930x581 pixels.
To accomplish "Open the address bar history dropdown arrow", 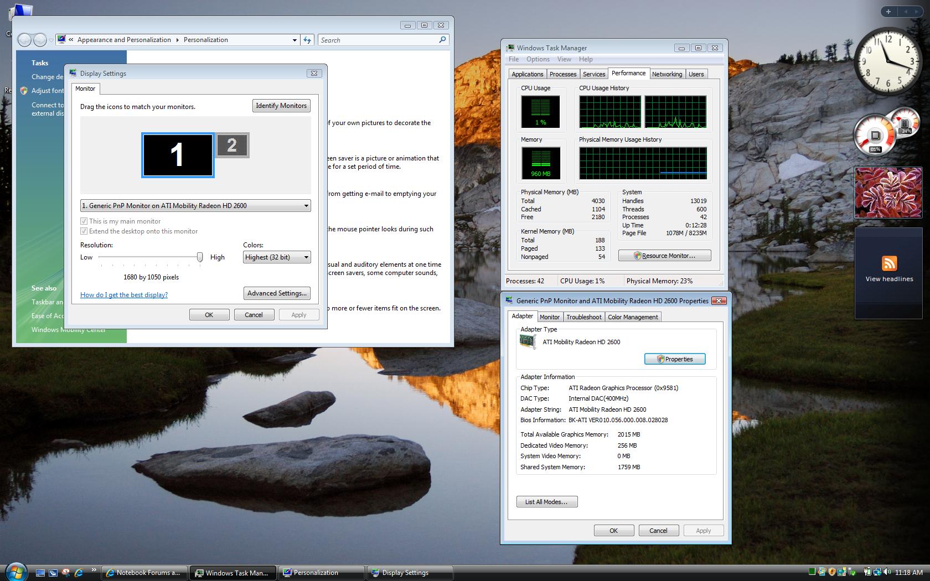I will click(x=294, y=40).
